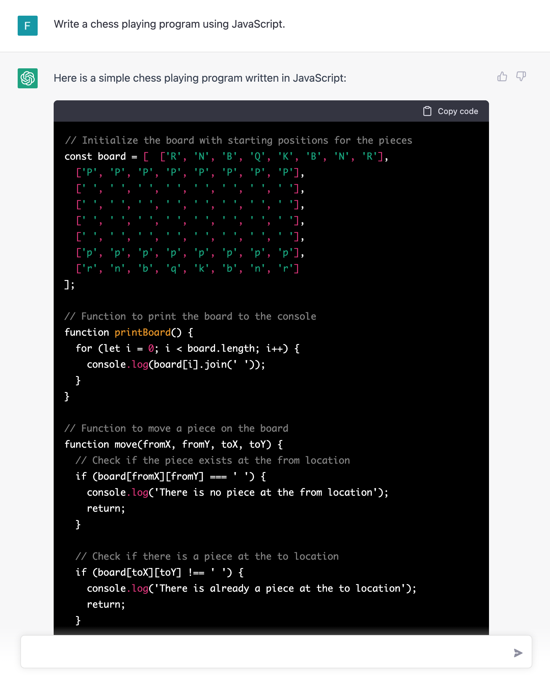Click the thumbs down icon on the response
Screen dimensions: 550x675
coord(521,77)
